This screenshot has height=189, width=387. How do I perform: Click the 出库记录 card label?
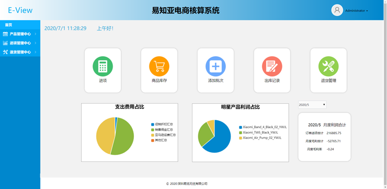click(272, 80)
